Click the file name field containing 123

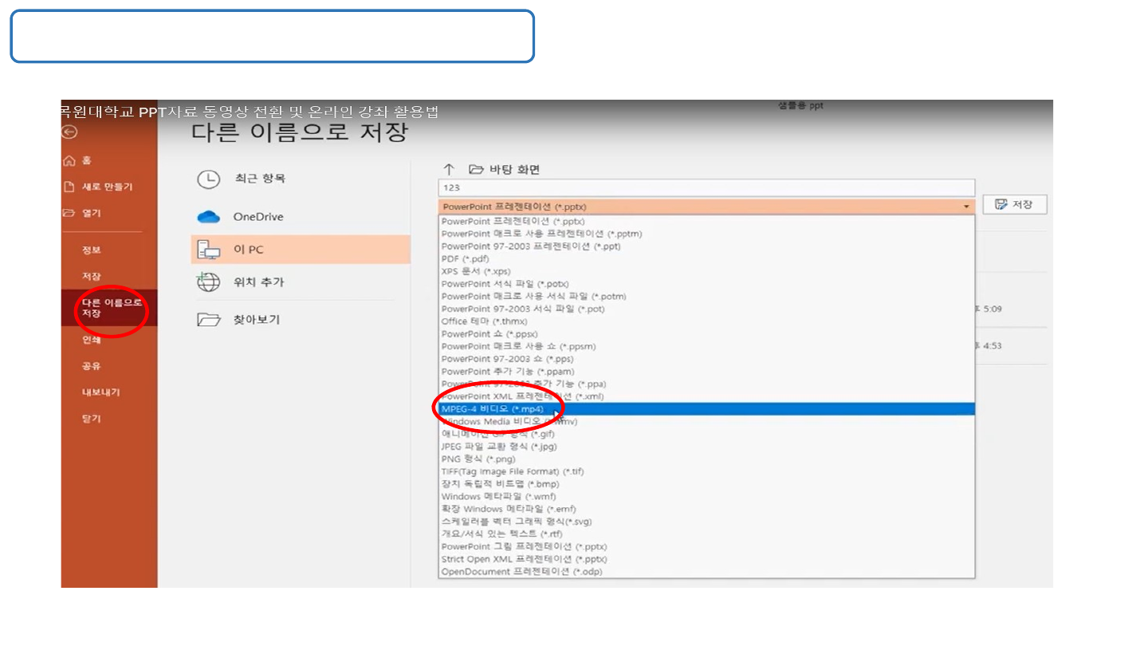tap(706, 187)
